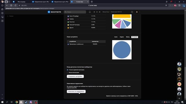This screenshot has width=186, height=104.
Task: Open the collections icon in browser sidebar
Action: pos(2,9)
